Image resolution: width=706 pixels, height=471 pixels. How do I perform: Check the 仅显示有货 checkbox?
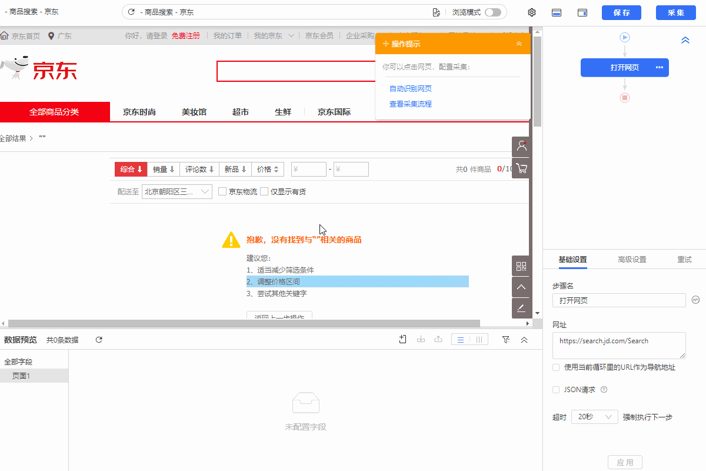click(264, 191)
